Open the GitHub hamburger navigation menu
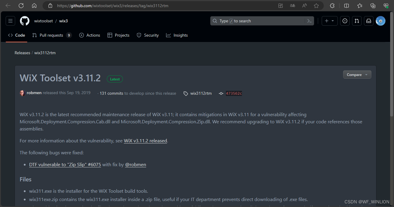The image size is (394, 207). [x=10, y=21]
